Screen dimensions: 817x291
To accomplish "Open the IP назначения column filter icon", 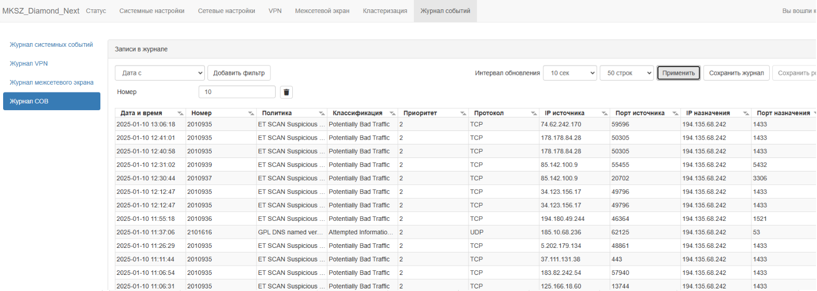I will 746,113.
